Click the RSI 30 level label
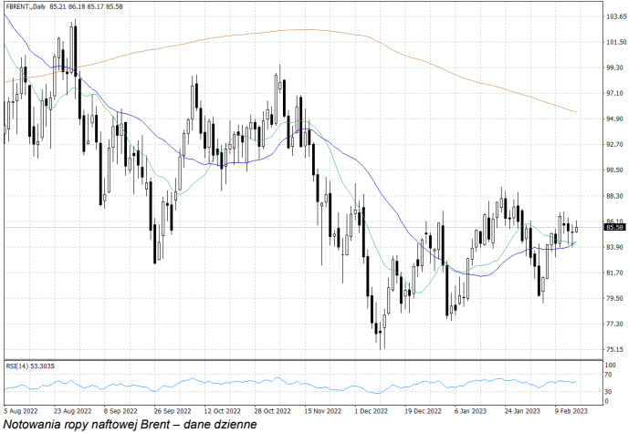The height and width of the screenshot is (433, 628). pyautogui.click(x=583, y=391)
